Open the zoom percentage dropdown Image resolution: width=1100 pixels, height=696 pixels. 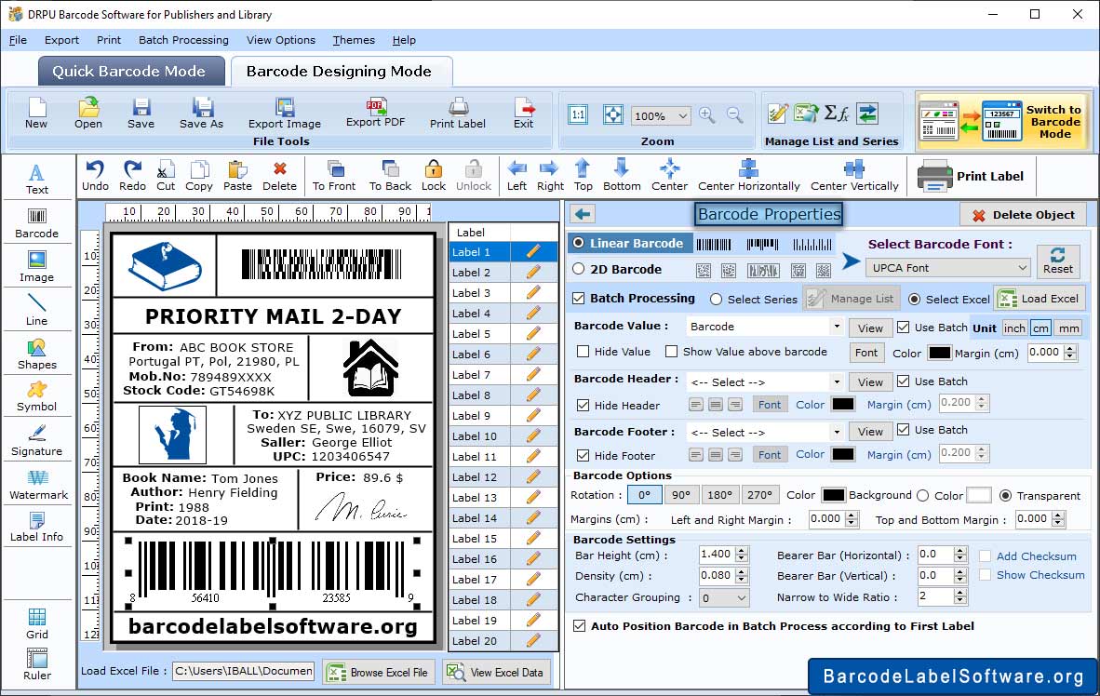(661, 115)
